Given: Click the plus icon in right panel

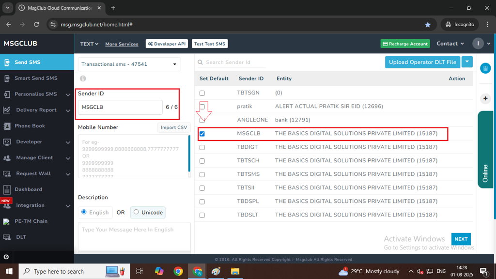Looking at the screenshot, I should coord(485,98).
